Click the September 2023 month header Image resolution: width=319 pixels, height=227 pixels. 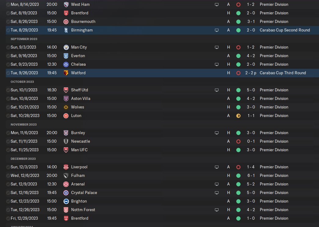click(24, 39)
